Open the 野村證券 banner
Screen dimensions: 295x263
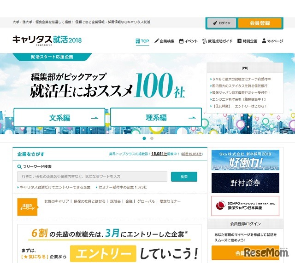click(x=245, y=183)
